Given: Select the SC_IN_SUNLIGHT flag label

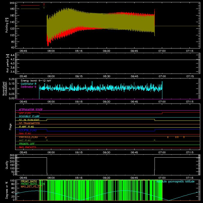Looking at the screenshot, I should [x=29, y=120].
